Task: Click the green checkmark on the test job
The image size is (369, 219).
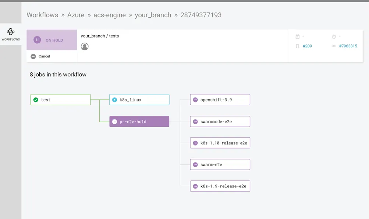Action: point(36,99)
